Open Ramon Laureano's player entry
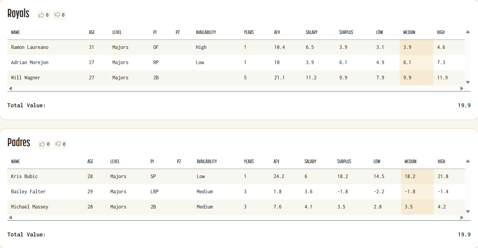478x248 pixels. point(29,47)
